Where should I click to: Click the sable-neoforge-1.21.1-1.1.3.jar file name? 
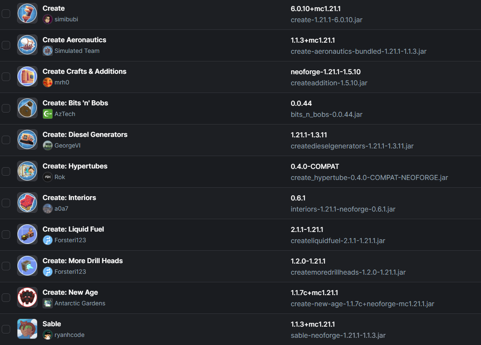click(x=338, y=336)
